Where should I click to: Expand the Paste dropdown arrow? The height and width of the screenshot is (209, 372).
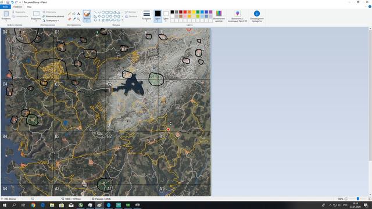click(x=6, y=21)
